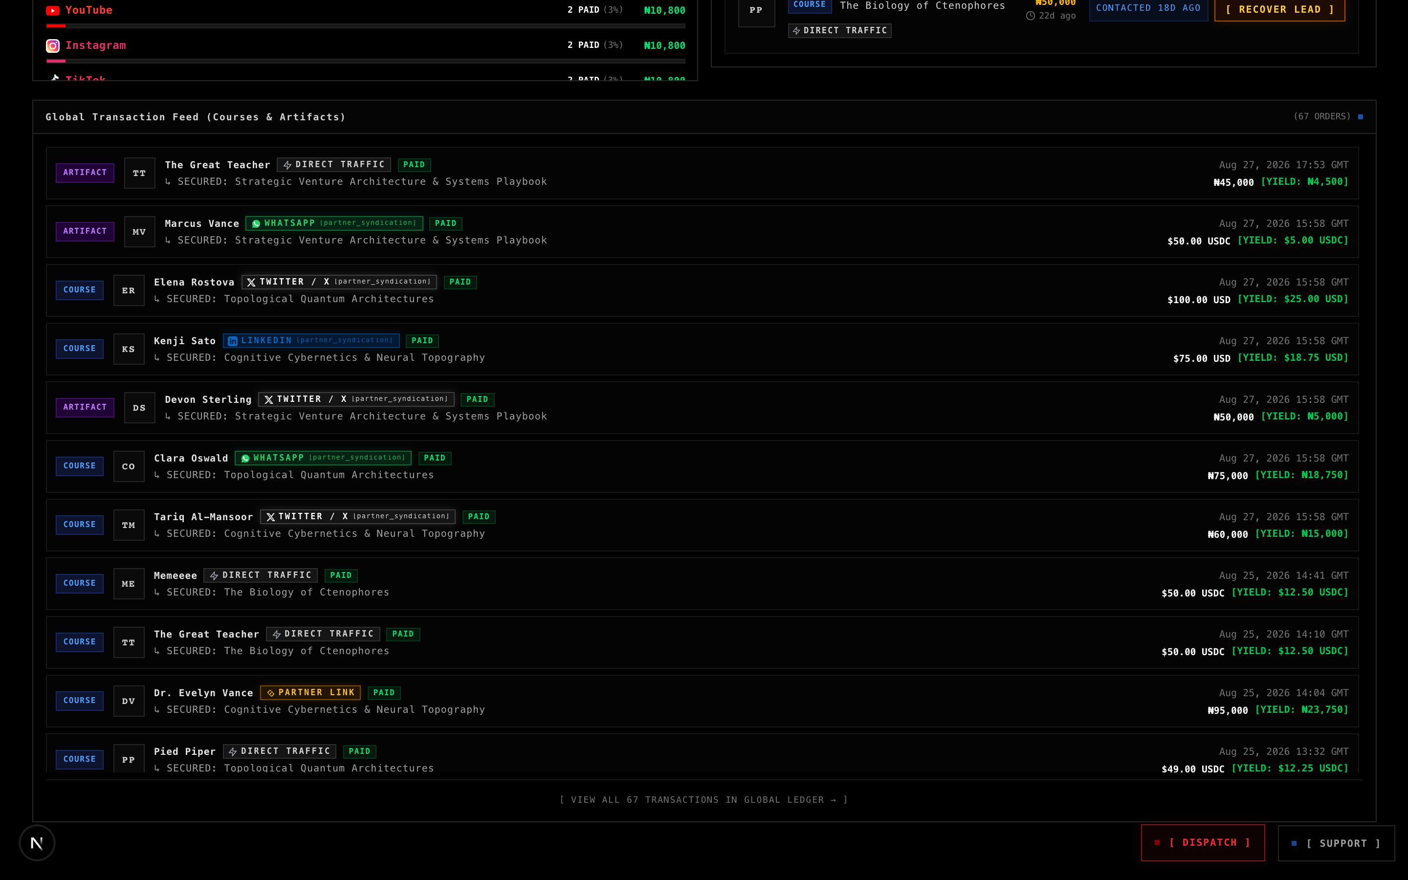Click 'SECURED: The Biology of Ctenophores' under Memeeee
This screenshot has width=1408, height=880.
[278, 593]
